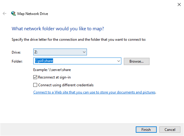
Task: Expand the Folder path history arrow
Action: pyautogui.click(x=119, y=61)
